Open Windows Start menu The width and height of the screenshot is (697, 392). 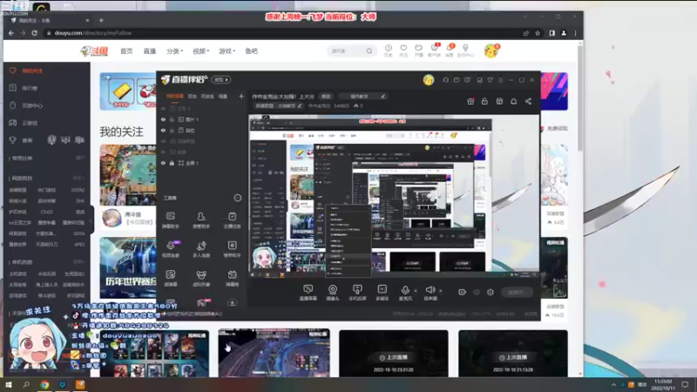tap(8, 384)
